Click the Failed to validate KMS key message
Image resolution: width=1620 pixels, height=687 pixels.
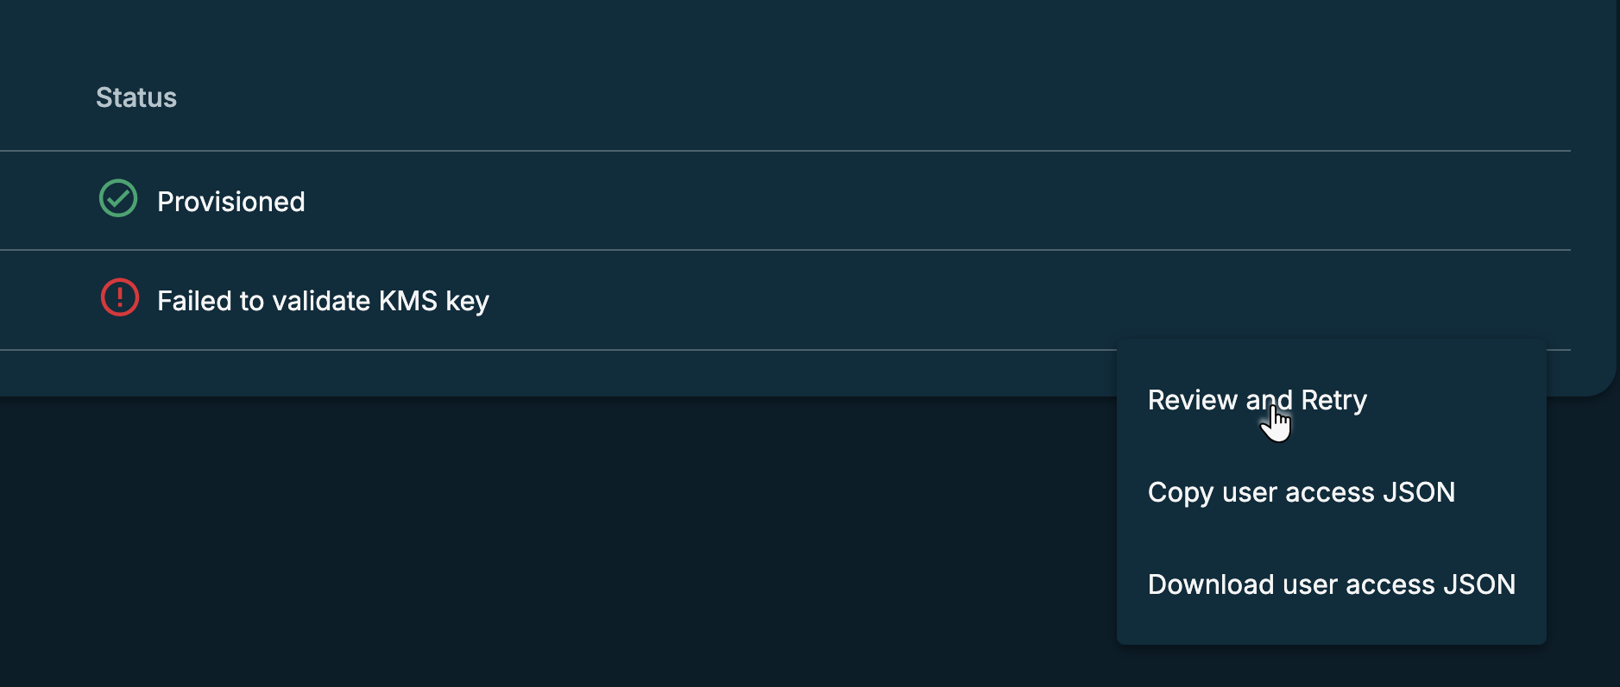tap(323, 301)
